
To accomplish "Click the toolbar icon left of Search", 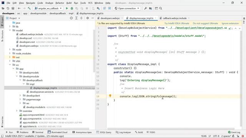I will tap(156, 8).
